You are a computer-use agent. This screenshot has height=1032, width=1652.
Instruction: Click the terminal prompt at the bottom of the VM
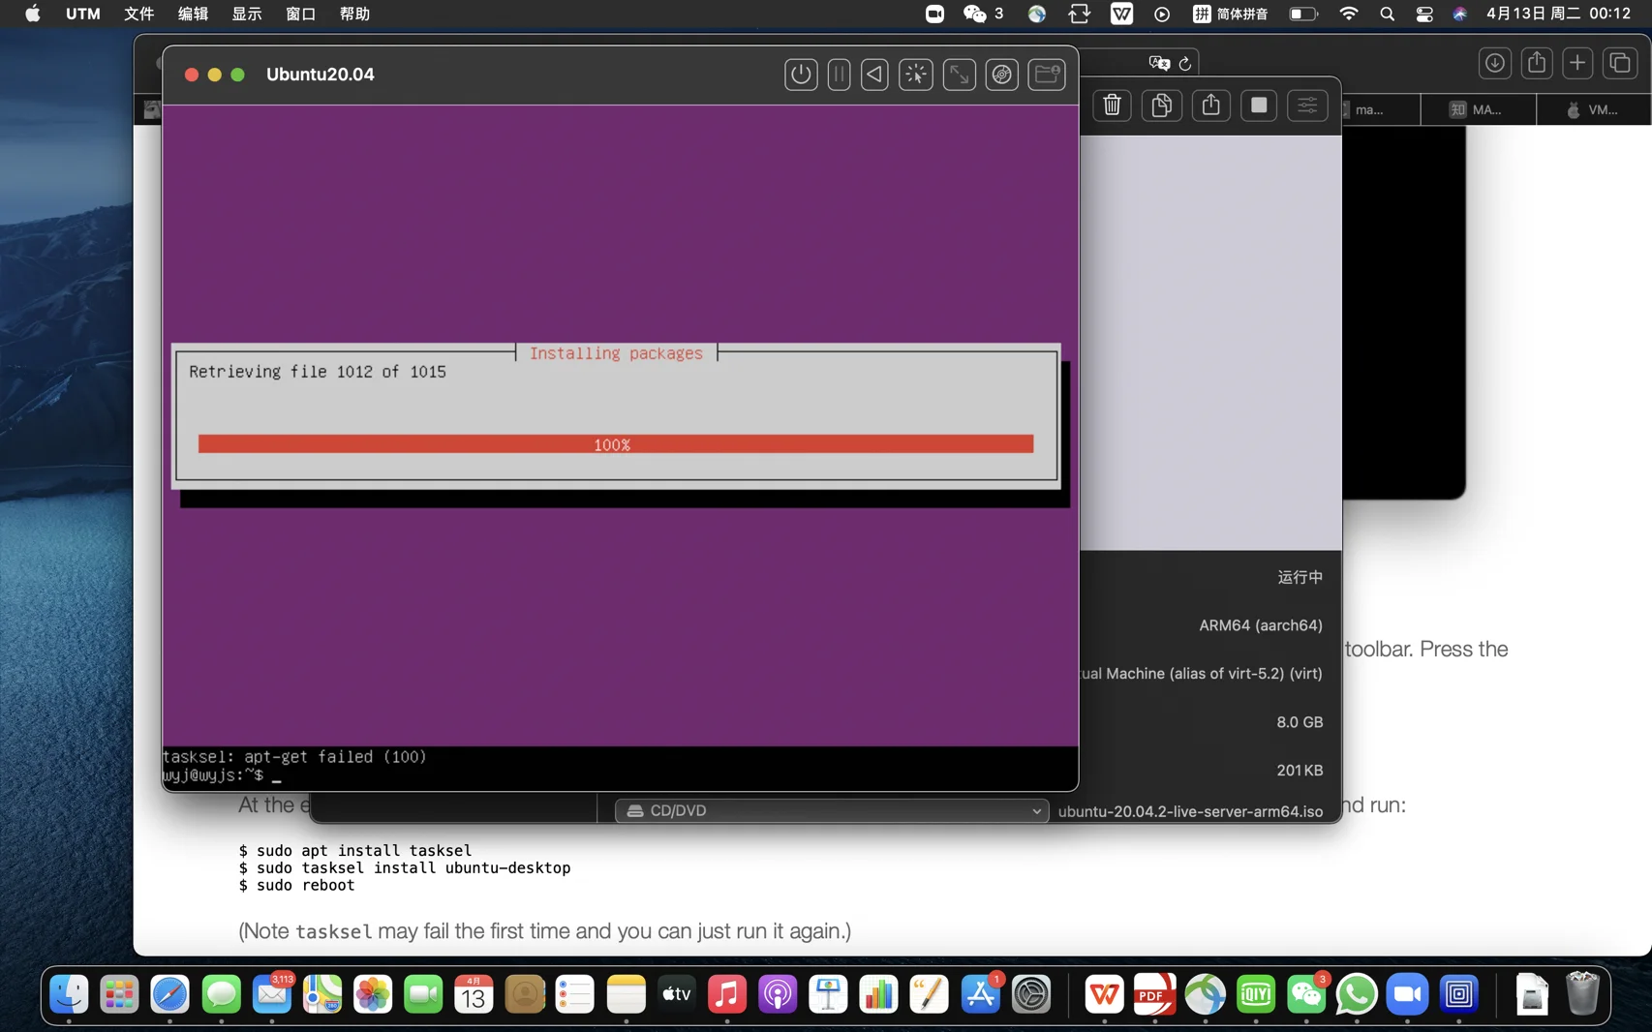click(277, 775)
